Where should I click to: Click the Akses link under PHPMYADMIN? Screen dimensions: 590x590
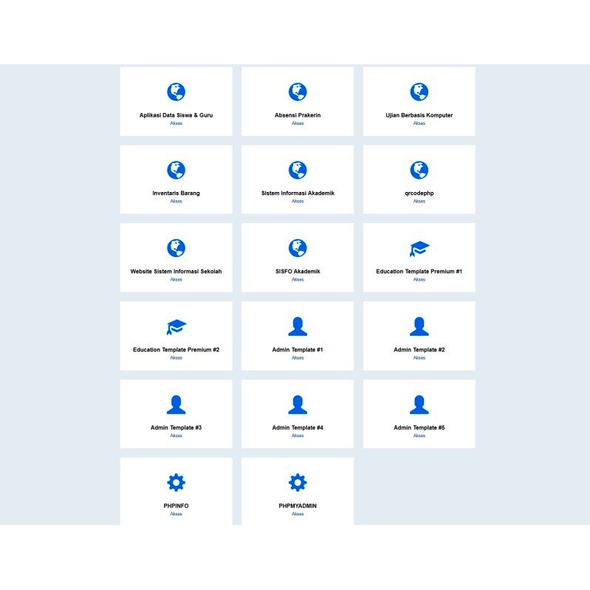pyautogui.click(x=298, y=514)
